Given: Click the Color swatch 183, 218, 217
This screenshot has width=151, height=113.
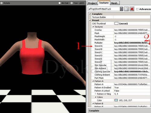Looking at the screenshot, I should (116, 100).
